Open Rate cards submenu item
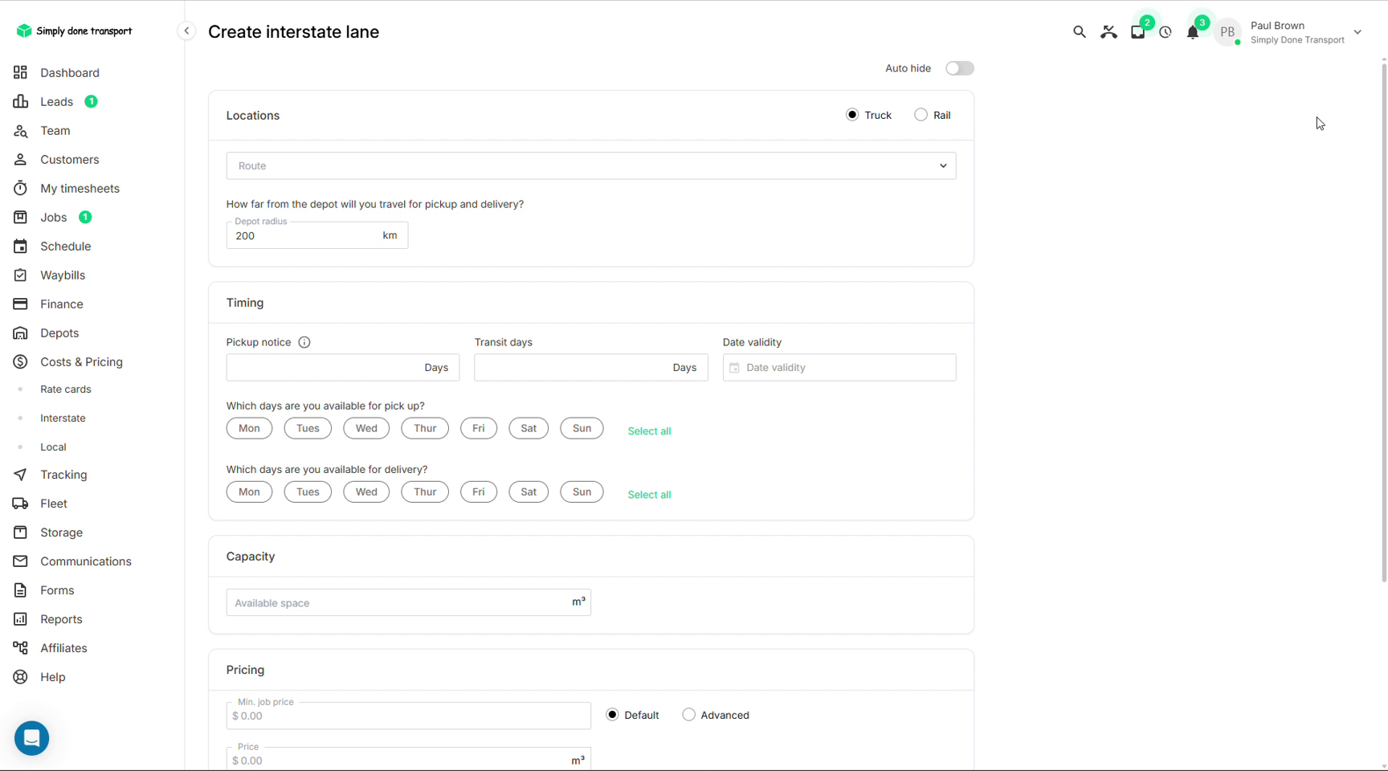This screenshot has width=1388, height=771. tap(66, 390)
